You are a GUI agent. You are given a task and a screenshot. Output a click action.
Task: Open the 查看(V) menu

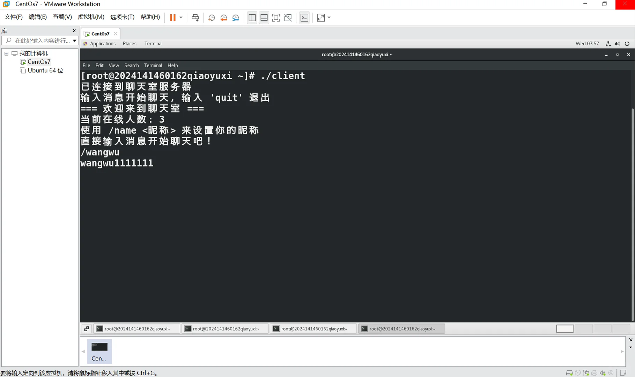pyautogui.click(x=62, y=17)
